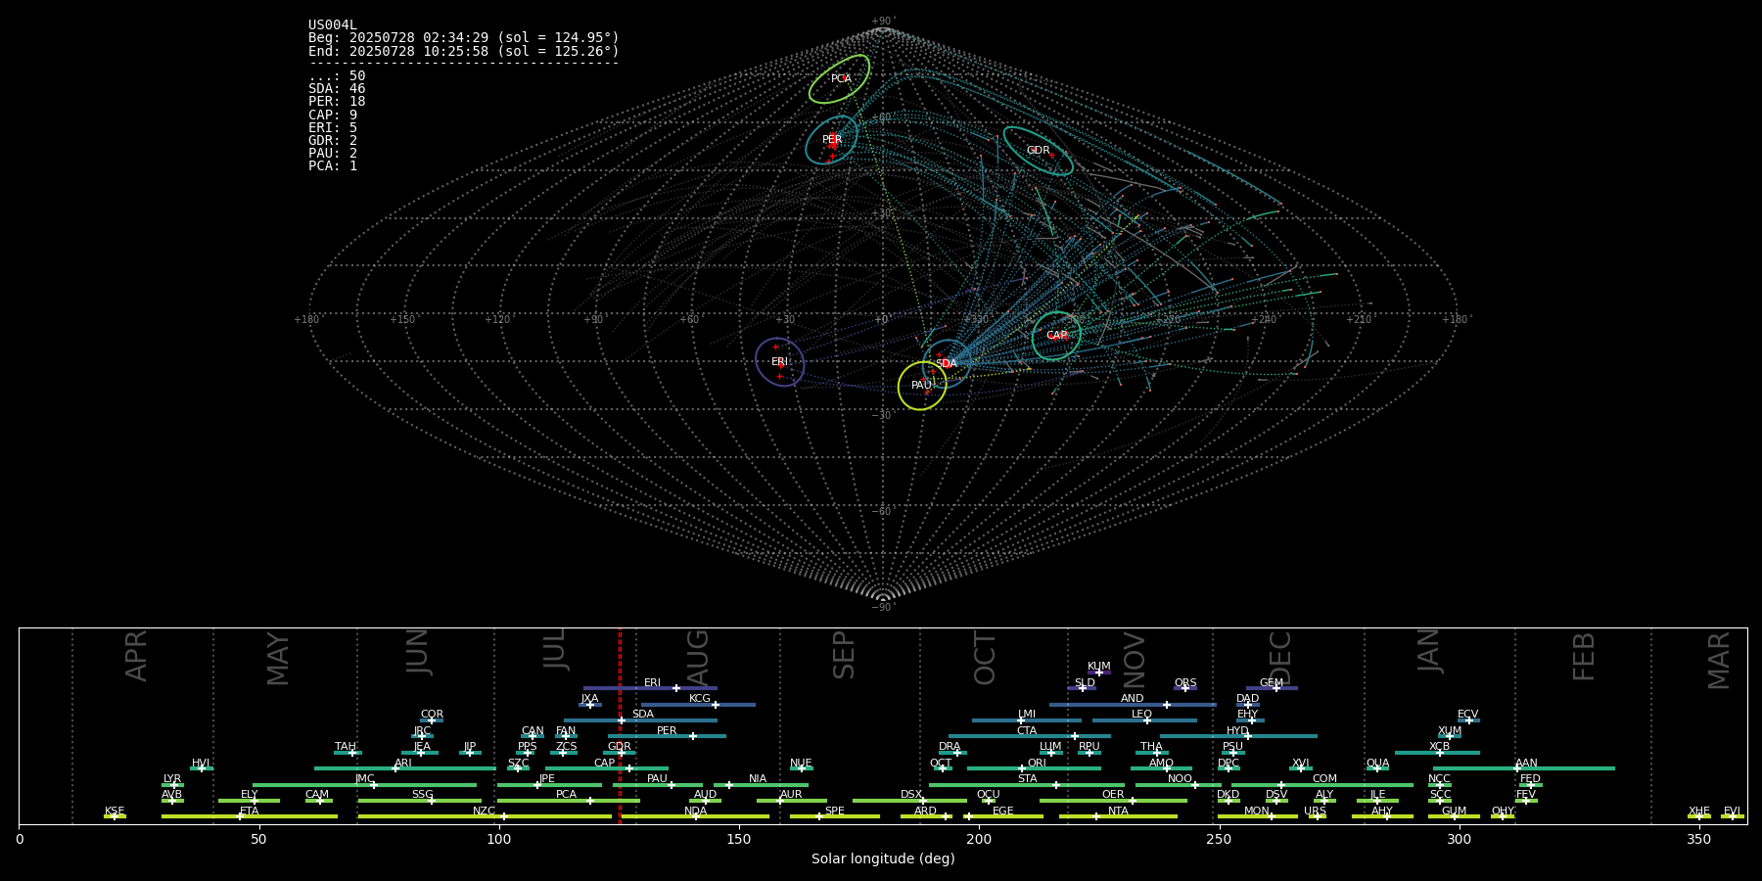Screen dimensions: 1762x881
Task: Select the URS shower marker in timeline
Action: (1317, 816)
